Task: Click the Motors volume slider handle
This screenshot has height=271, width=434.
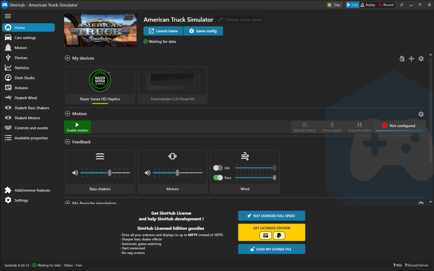Action: 177,173
